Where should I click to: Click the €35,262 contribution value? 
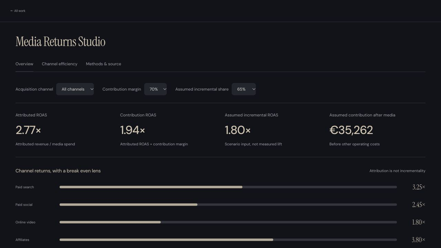click(351, 130)
